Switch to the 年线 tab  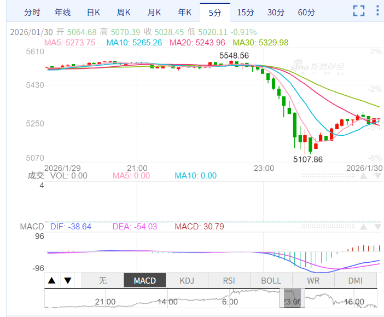click(63, 12)
